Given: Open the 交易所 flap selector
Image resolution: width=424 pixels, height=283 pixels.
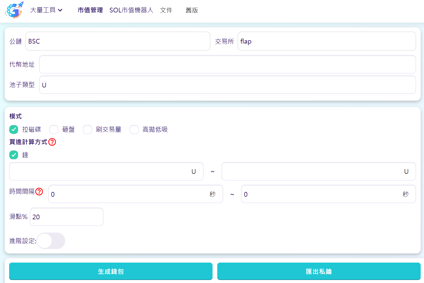Looking at the screenshot, I should click(x=327, y=41).
